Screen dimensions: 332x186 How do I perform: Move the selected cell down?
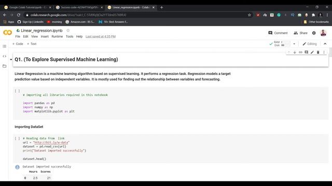point(295,52)
